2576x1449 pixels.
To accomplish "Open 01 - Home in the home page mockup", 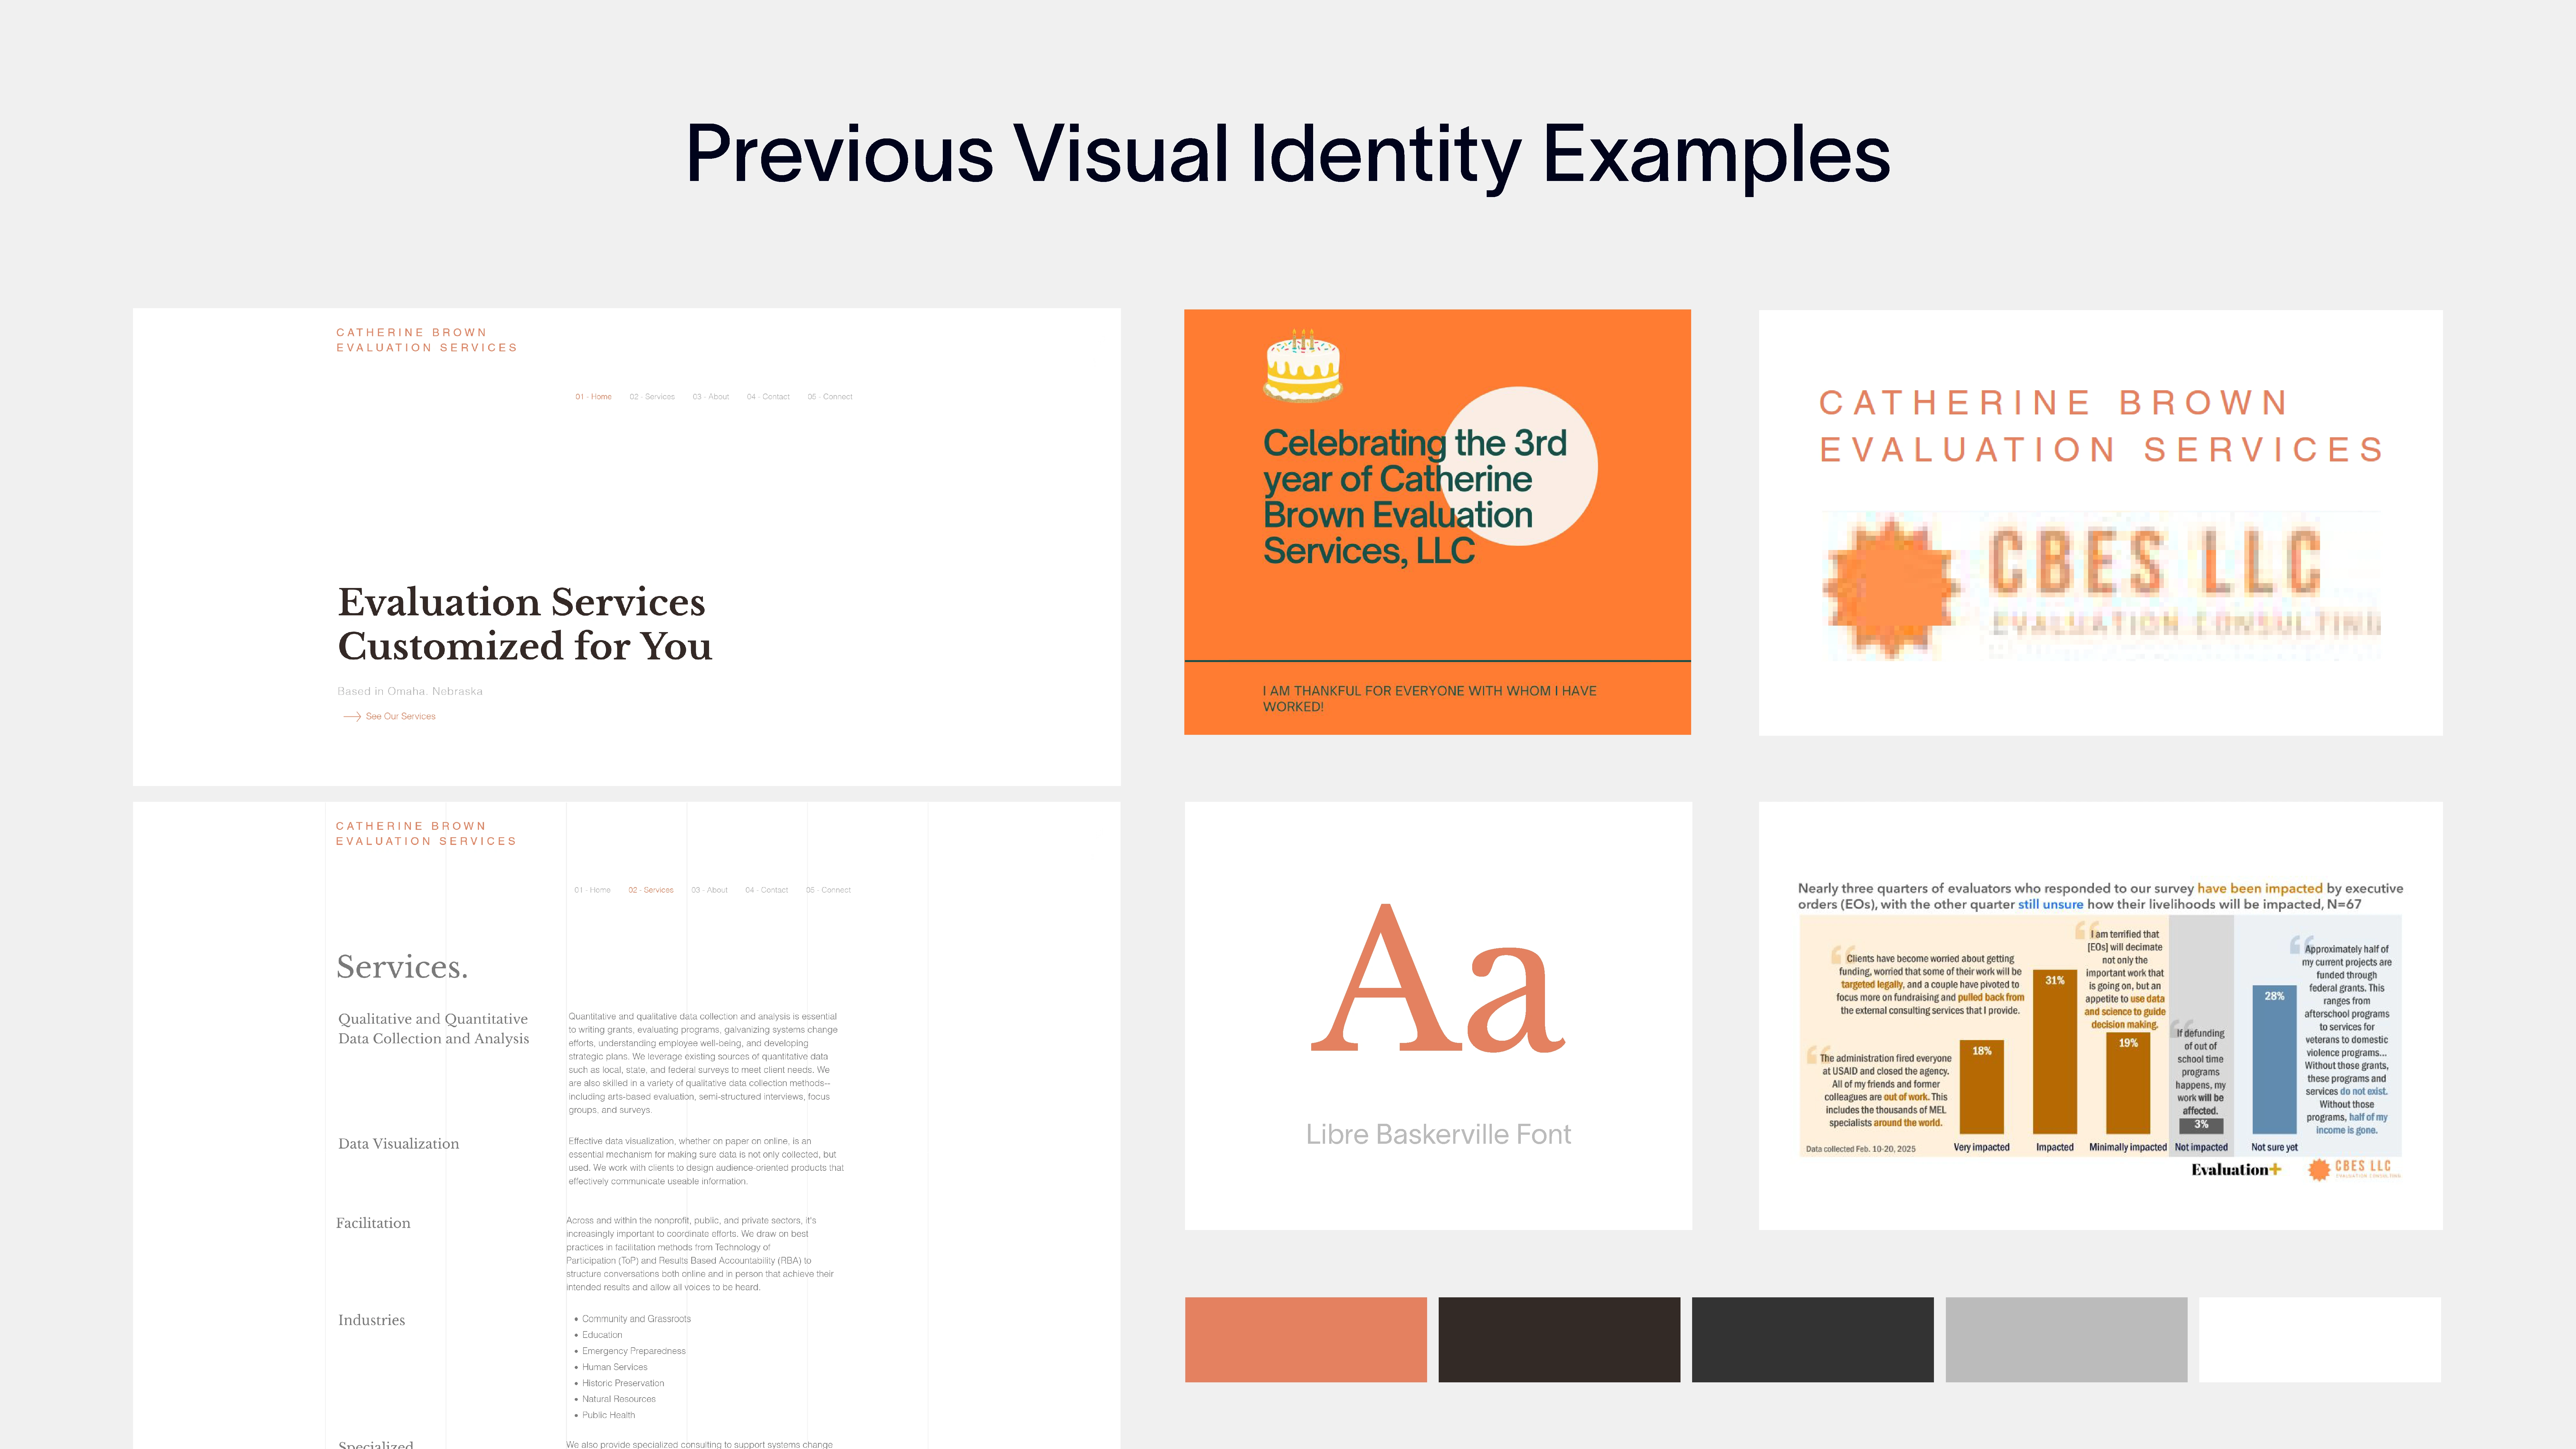I will [593, 397].
